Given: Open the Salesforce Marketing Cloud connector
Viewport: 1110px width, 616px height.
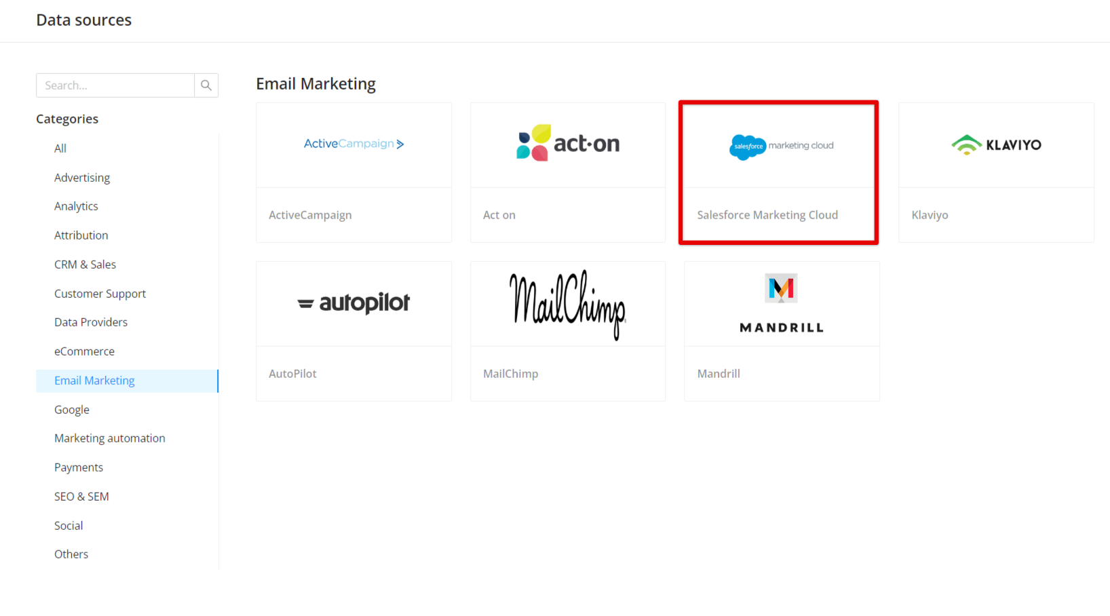Looking at the screenshot, I should coord(778,145).
